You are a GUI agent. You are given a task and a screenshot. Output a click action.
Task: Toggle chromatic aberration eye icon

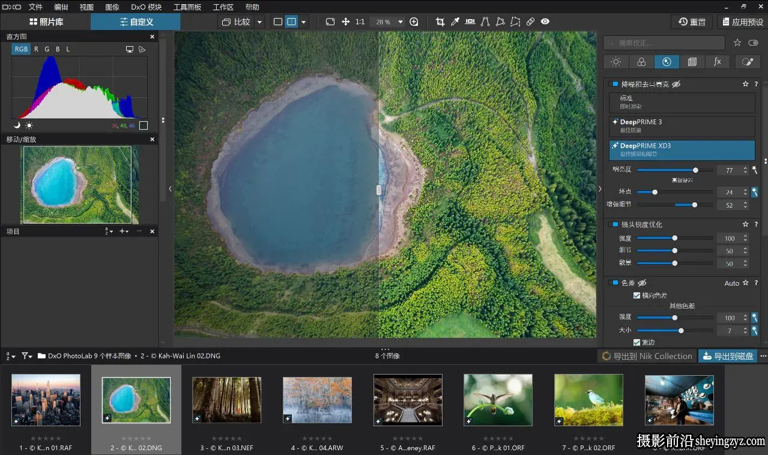(642, 283)
